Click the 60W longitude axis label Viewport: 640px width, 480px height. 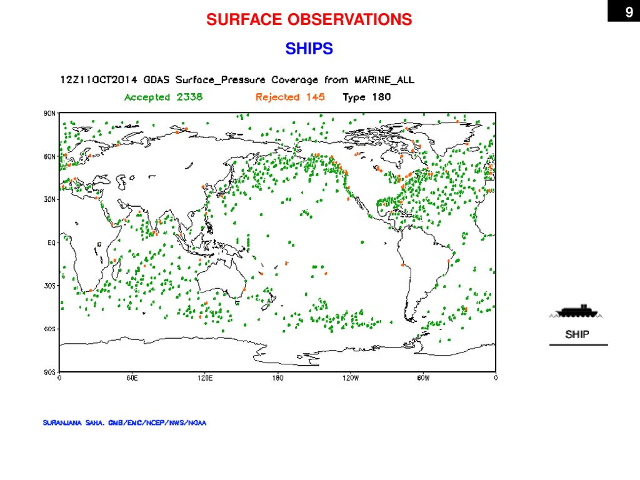tap(423, 378)
